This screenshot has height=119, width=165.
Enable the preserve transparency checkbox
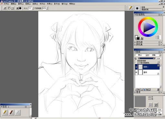point(136,61)
